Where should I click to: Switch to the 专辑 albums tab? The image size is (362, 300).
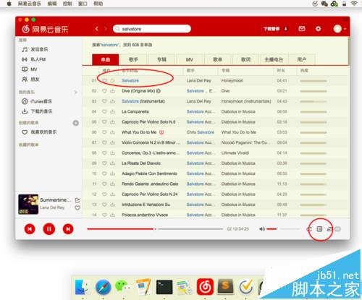[x=161, y=59]
